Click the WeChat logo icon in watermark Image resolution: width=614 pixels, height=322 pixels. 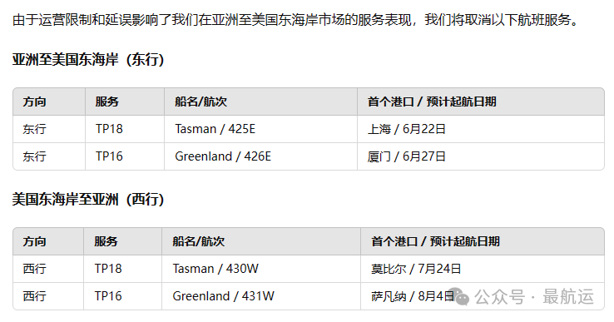point(460,297)
